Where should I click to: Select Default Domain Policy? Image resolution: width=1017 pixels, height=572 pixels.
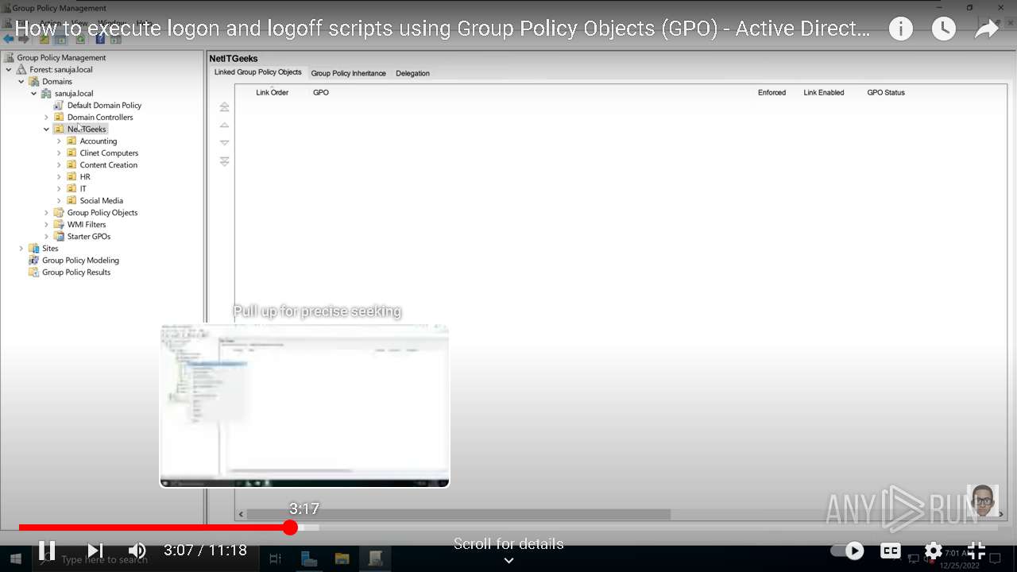click(104, 106)
